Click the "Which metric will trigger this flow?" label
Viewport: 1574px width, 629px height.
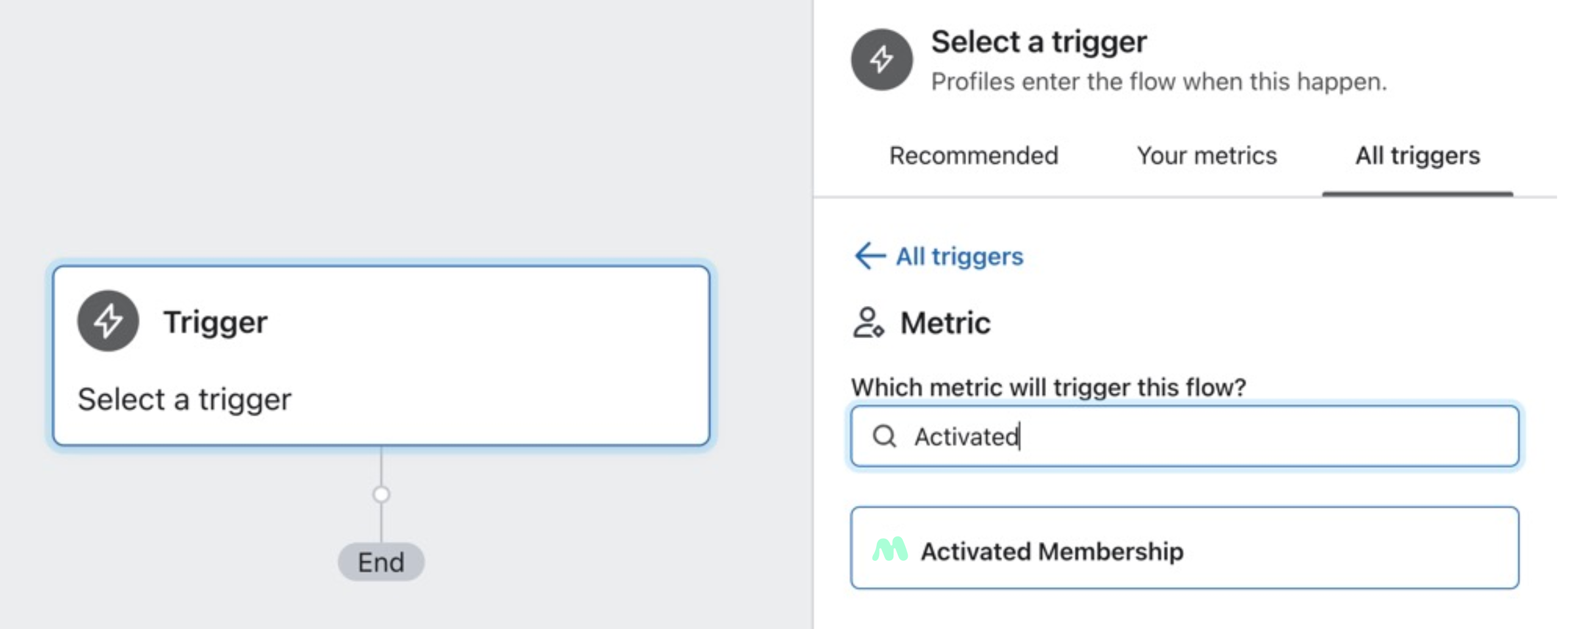click(x=1048, y=387)
